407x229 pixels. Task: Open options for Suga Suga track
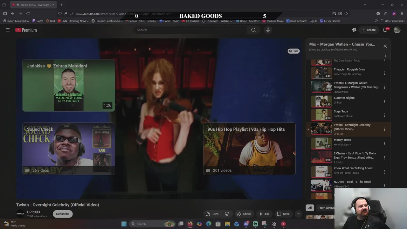pos(384,115)
